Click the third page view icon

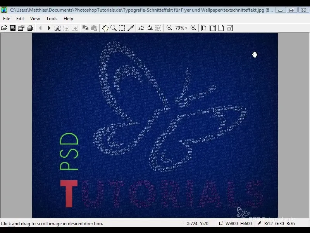tap(221, 28)
